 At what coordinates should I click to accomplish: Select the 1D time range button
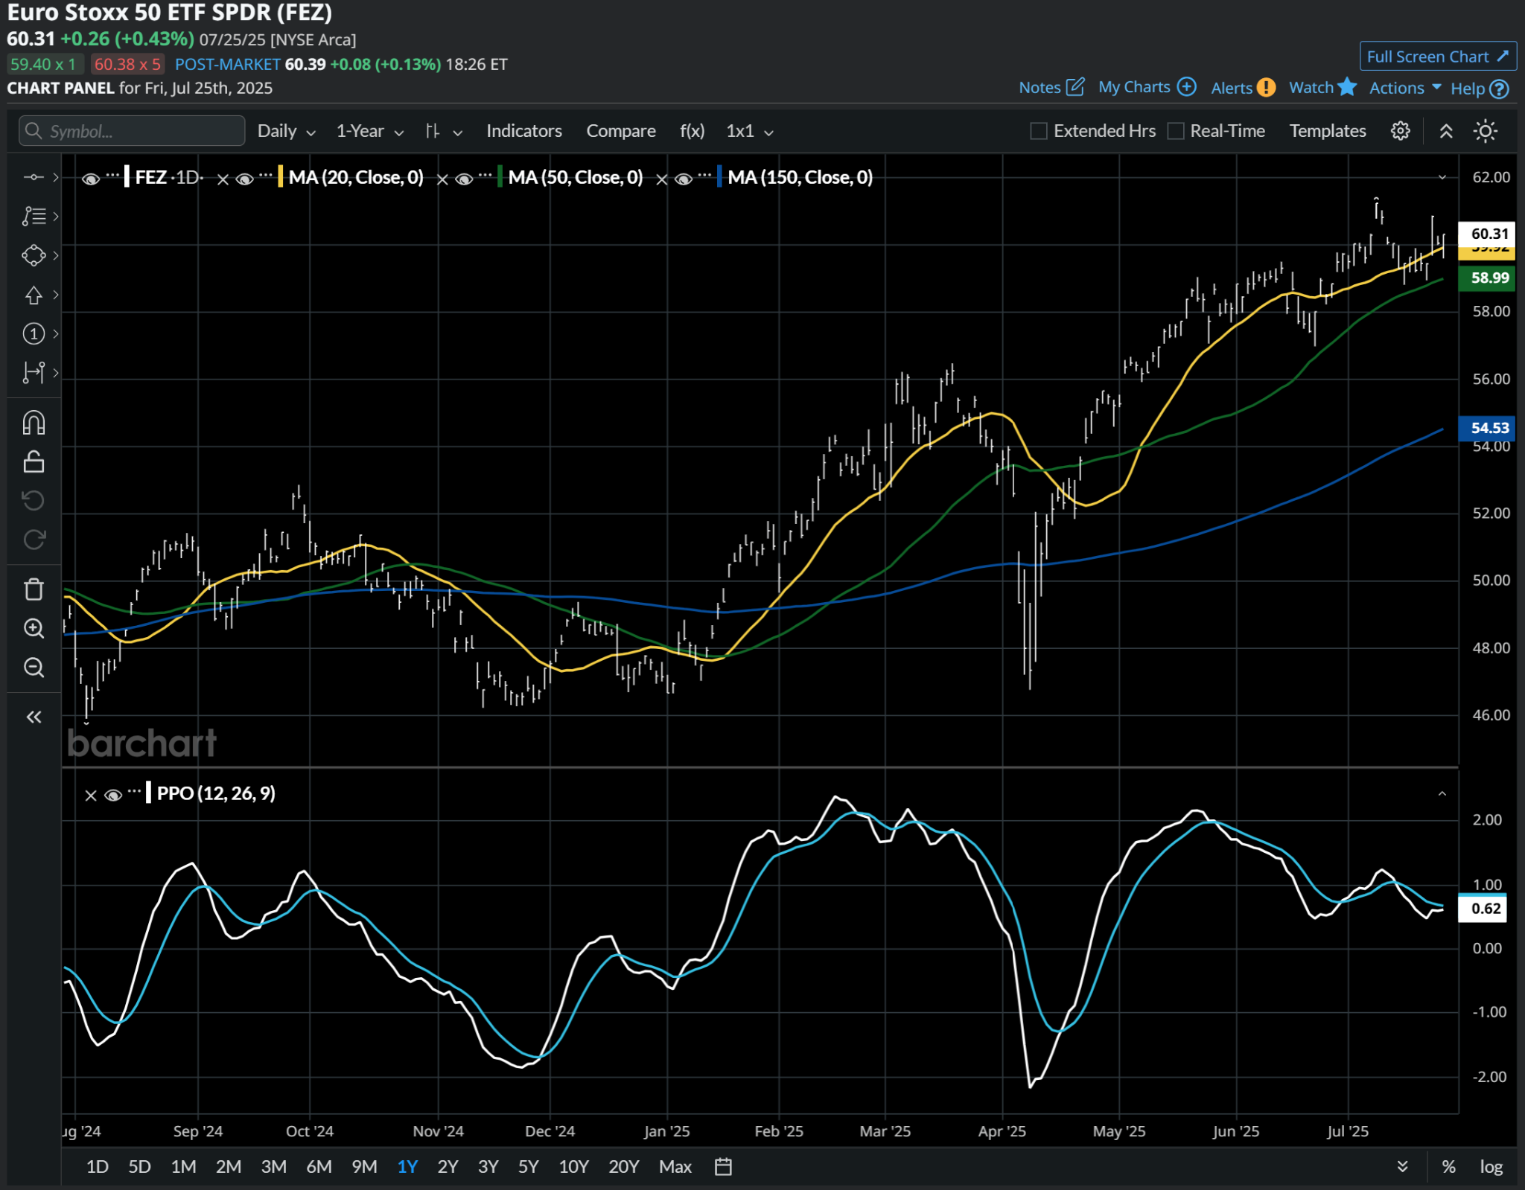coord(97,1166)
